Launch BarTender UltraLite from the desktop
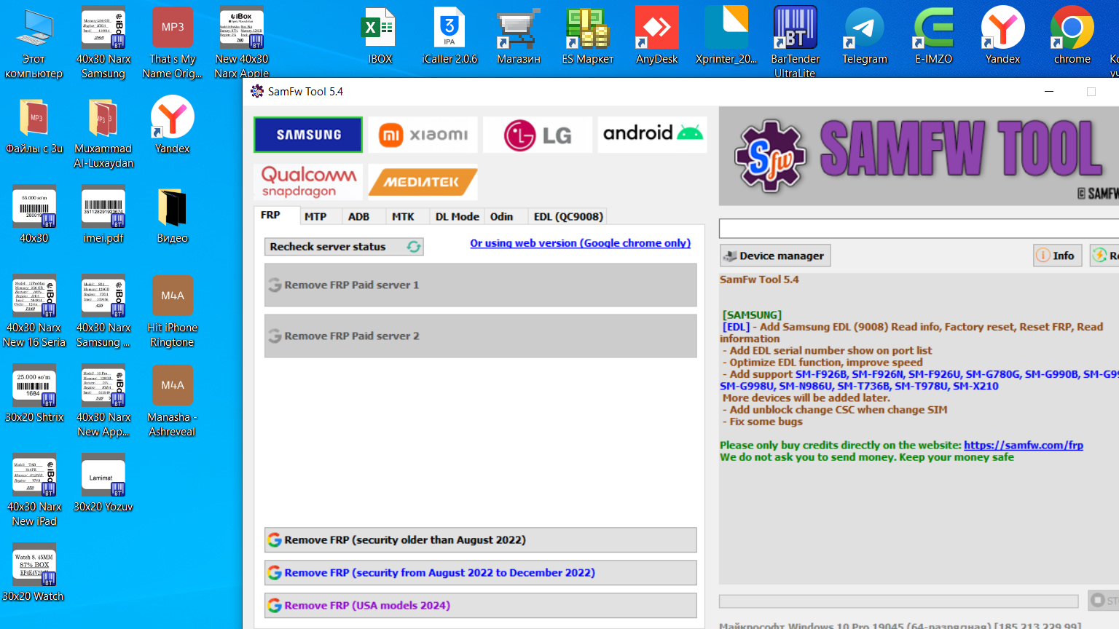The height and width of the screenshot is (629, 1119). pyautogui.click(x=795, y=41)
